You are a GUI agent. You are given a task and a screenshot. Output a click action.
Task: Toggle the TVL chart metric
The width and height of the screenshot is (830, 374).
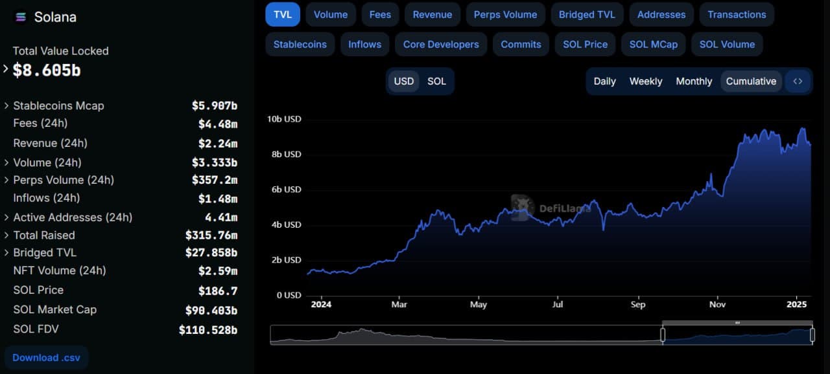[283, 14]
